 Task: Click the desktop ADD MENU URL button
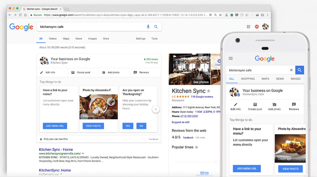click(x=55, y=126)
